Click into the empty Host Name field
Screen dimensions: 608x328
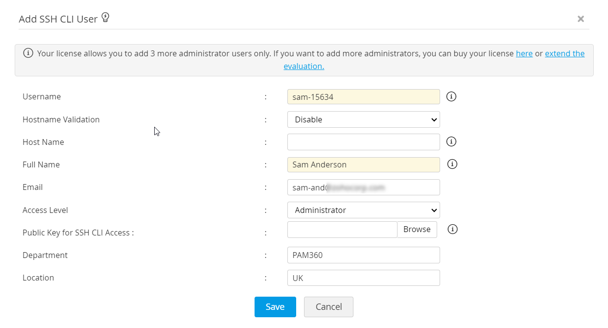click(363, 142)
